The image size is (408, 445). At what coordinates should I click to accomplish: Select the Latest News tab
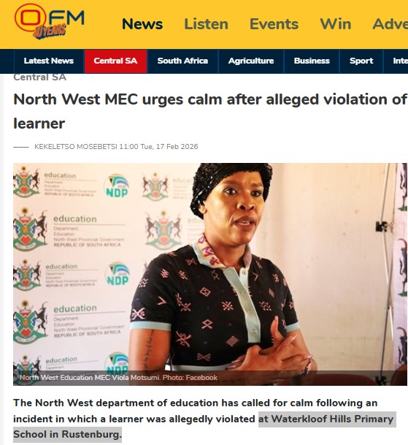(49, 61)
